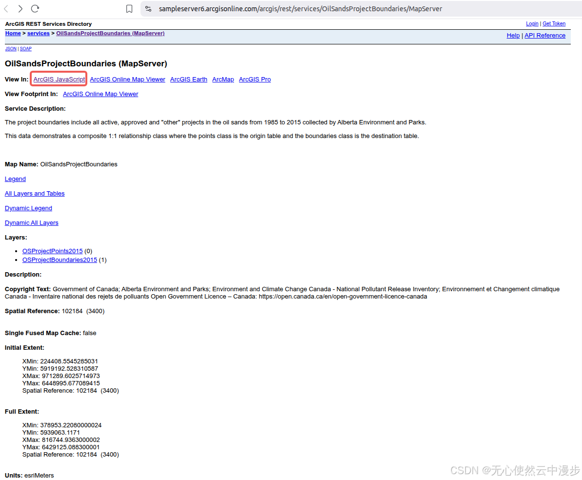
Task: Click the Service Description label
Action: [x=35, y=109]
